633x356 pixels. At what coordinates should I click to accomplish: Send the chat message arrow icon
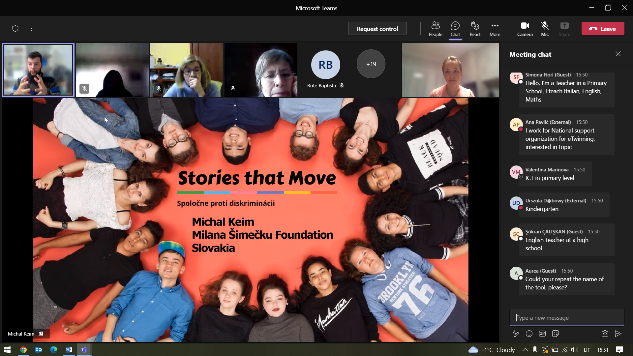[618, 334]
